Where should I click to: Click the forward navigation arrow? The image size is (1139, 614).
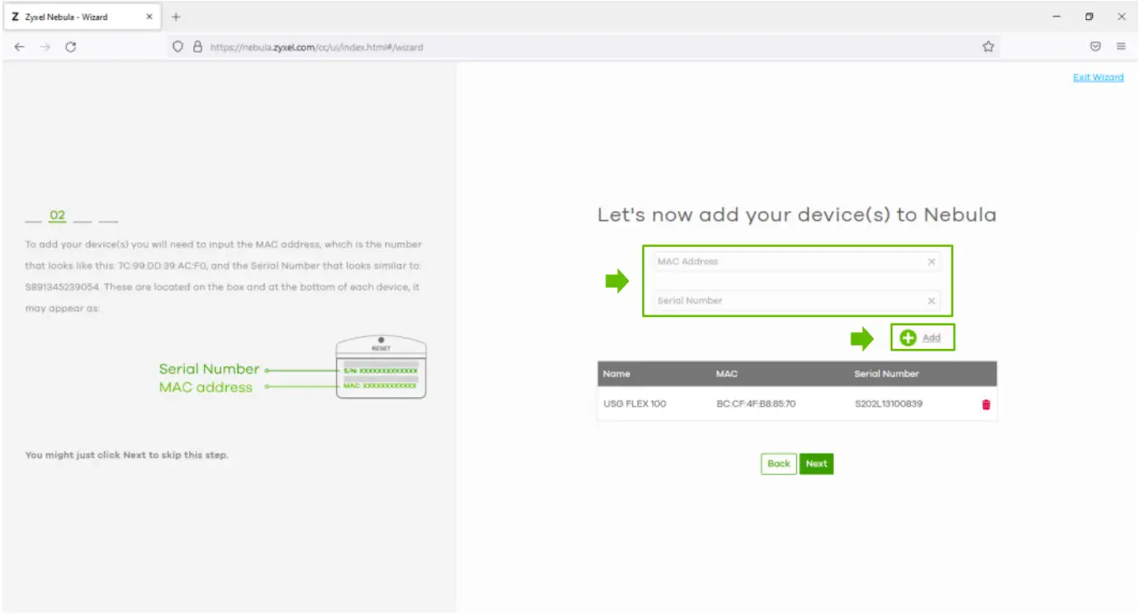tap(45, 47)
